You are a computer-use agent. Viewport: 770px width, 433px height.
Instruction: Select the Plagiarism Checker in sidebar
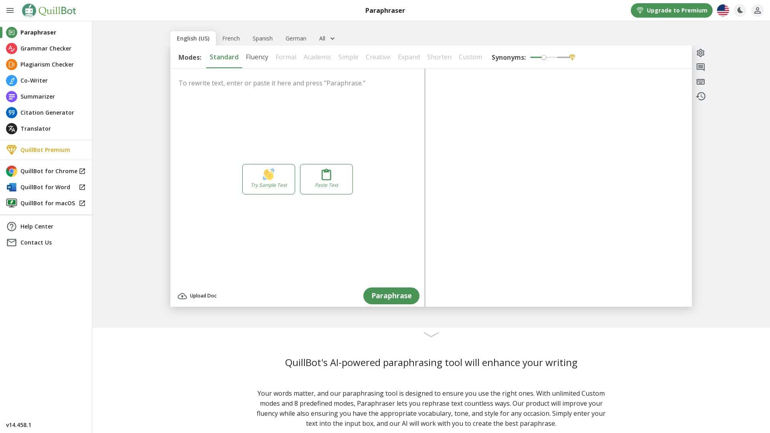(x=47, y=64)
